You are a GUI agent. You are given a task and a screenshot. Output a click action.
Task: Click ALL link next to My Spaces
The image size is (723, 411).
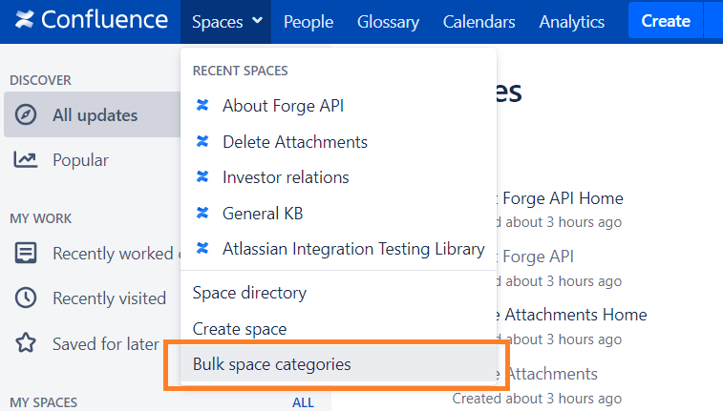303,402
